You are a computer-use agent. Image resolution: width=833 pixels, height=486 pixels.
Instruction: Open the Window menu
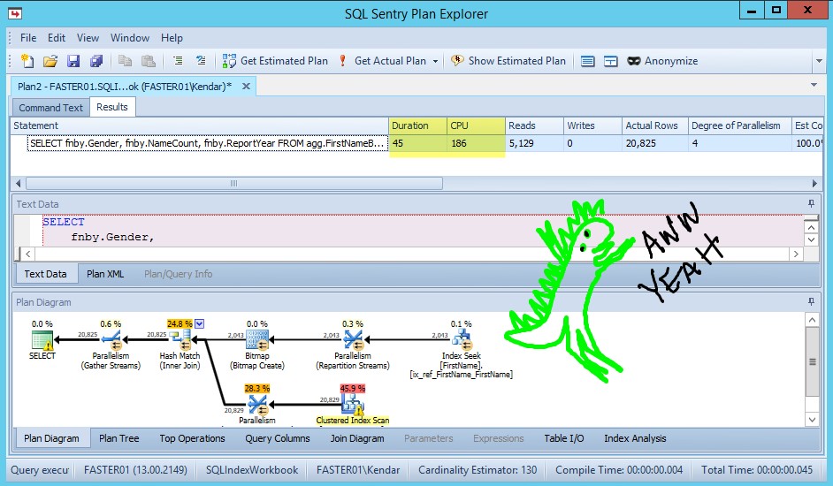point(130,38)
